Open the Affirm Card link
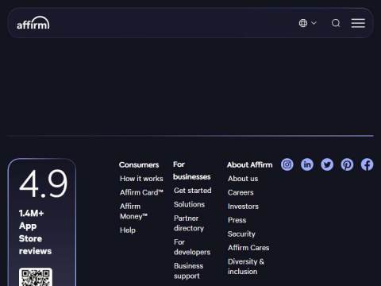Screen dimensions: 381x286 141,192
